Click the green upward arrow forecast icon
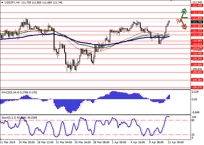Viewport: 204px width, 145px height. tap(184, 13)
